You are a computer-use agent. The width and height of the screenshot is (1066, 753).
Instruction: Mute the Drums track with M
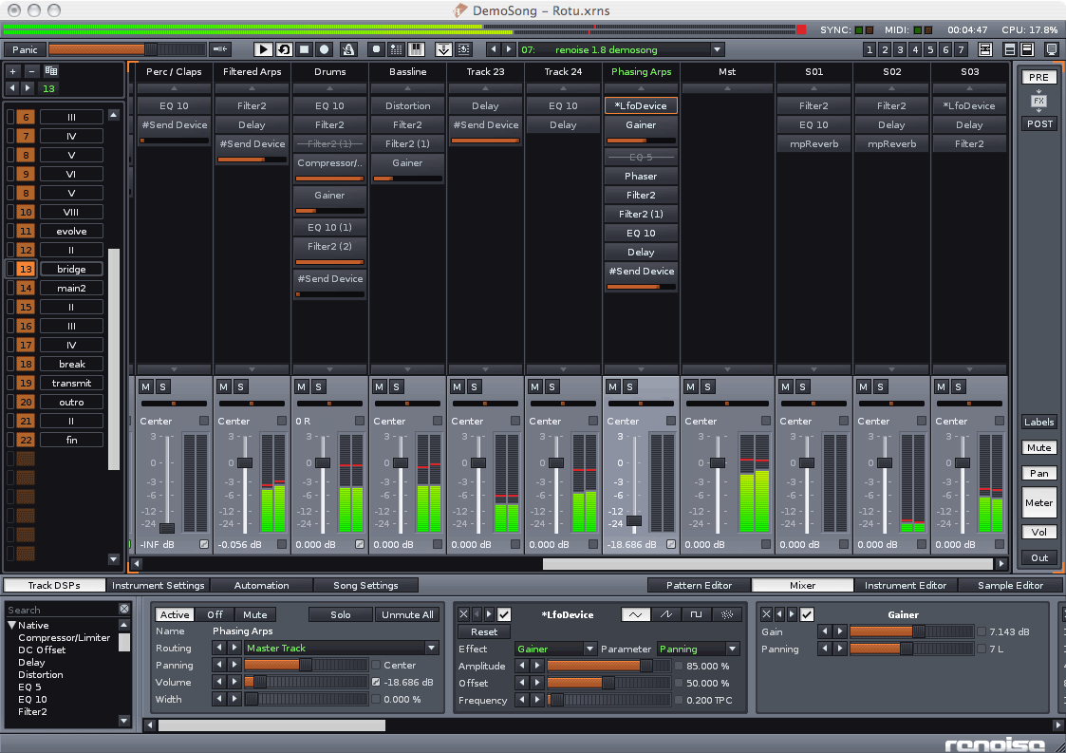301,387
